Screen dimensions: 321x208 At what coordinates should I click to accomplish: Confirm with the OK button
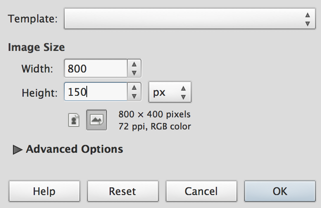pyautogui.click(x=280, y=191)
